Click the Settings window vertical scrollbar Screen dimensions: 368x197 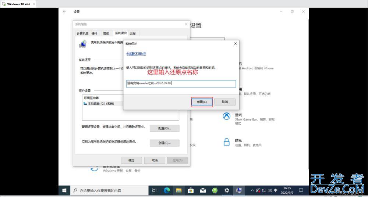pos(308,94)
